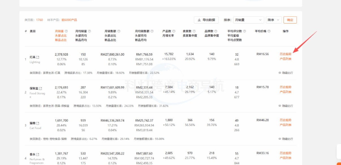Open external link icon beside 灯具
Screen dimensions: 341x165
(x=38, y=57)
